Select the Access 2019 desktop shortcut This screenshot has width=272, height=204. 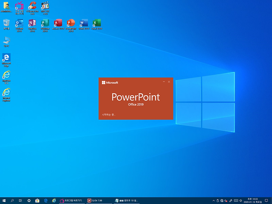[58, 24]
